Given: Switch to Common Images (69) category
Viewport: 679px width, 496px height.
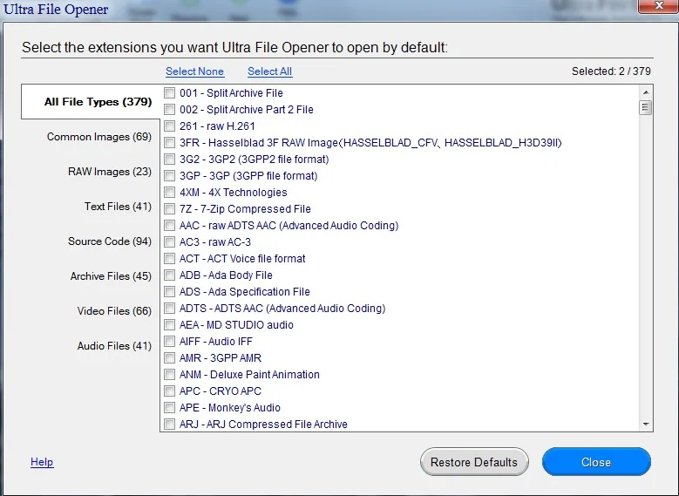Looking at the screenshot, I should (99, 137).
